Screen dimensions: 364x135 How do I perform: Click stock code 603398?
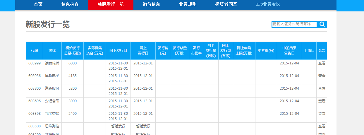tap(35, 114)
